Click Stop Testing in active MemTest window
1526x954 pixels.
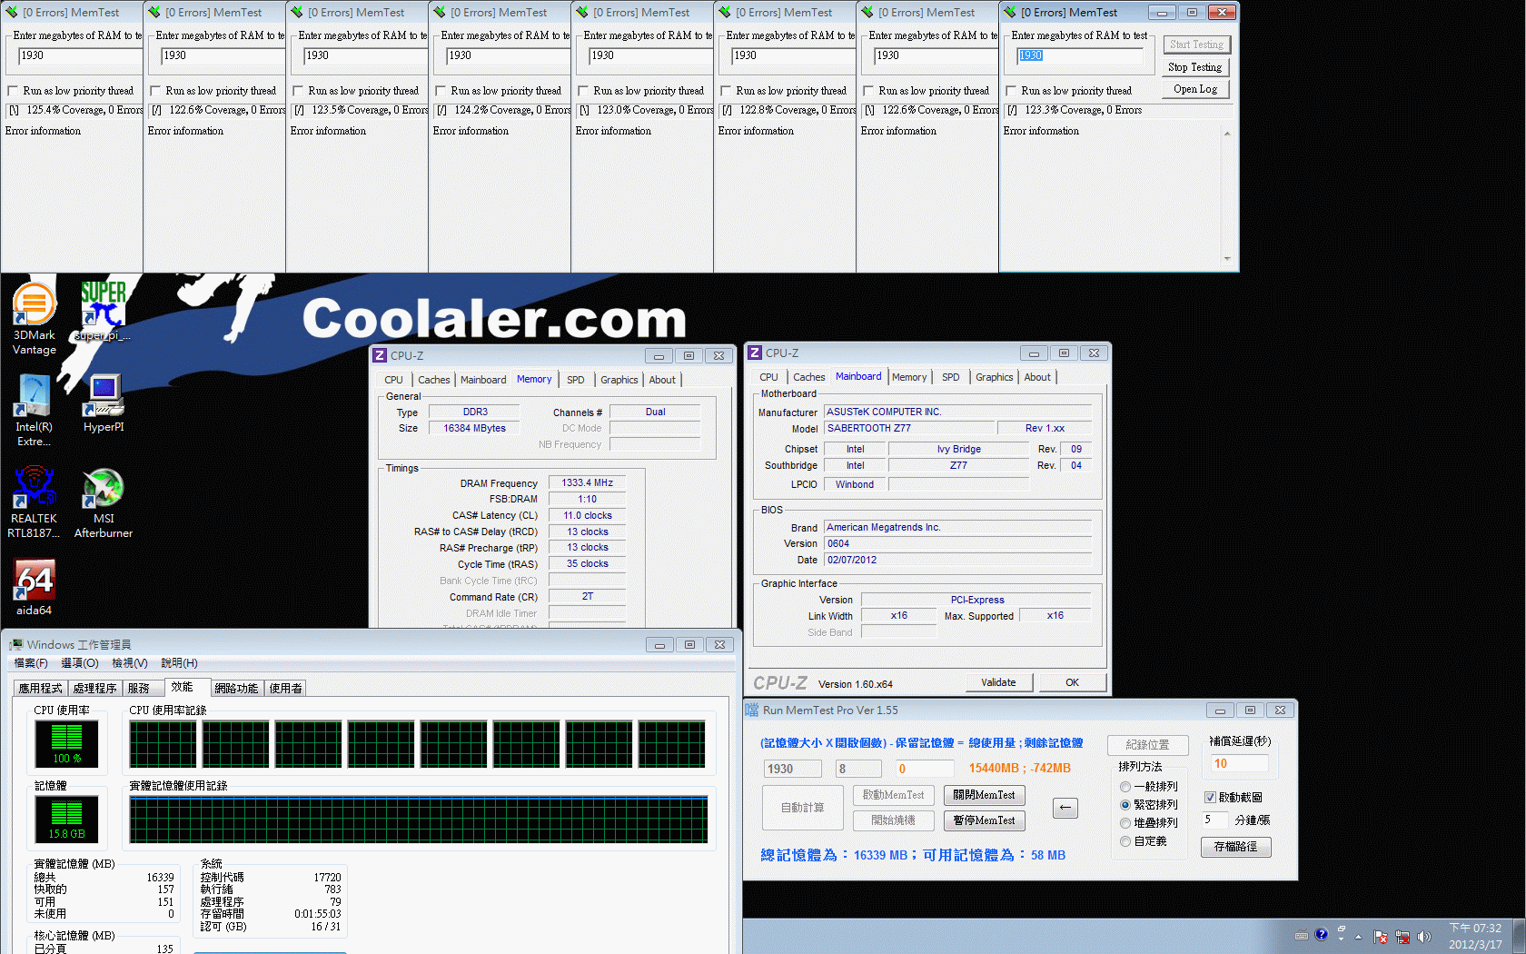1194,67
